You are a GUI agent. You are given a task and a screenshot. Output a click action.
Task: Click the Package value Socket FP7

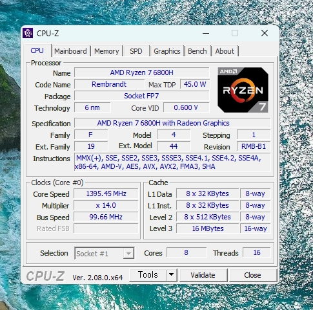142,96
